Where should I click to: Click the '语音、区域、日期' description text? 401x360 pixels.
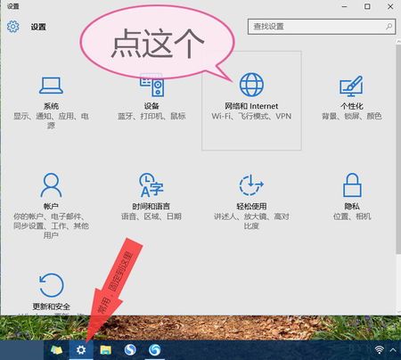click(x=151, y=217)
